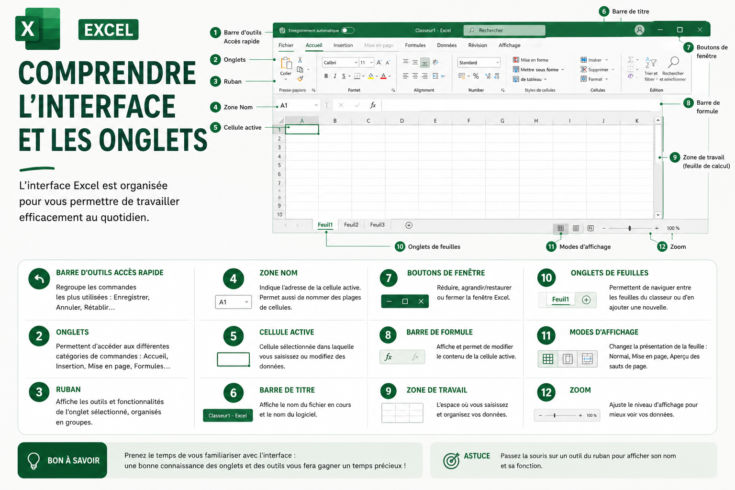Screen dimensions: 735x490
Task: Click the Fill icon below the AutoSum sigma
Action: click(630, 69)
